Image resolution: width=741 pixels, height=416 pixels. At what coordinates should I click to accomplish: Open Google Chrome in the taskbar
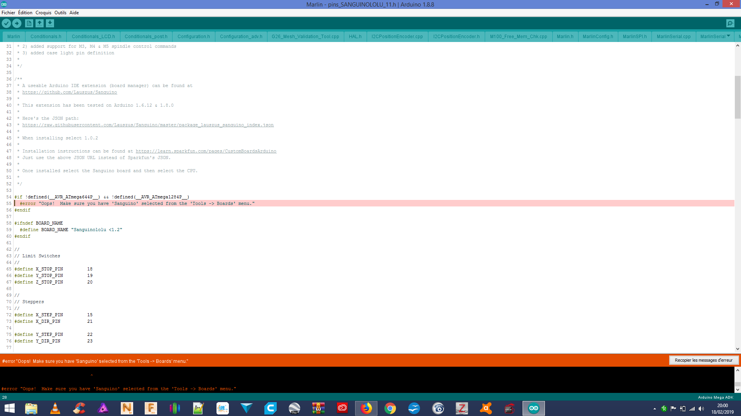[x=390, y=408]
